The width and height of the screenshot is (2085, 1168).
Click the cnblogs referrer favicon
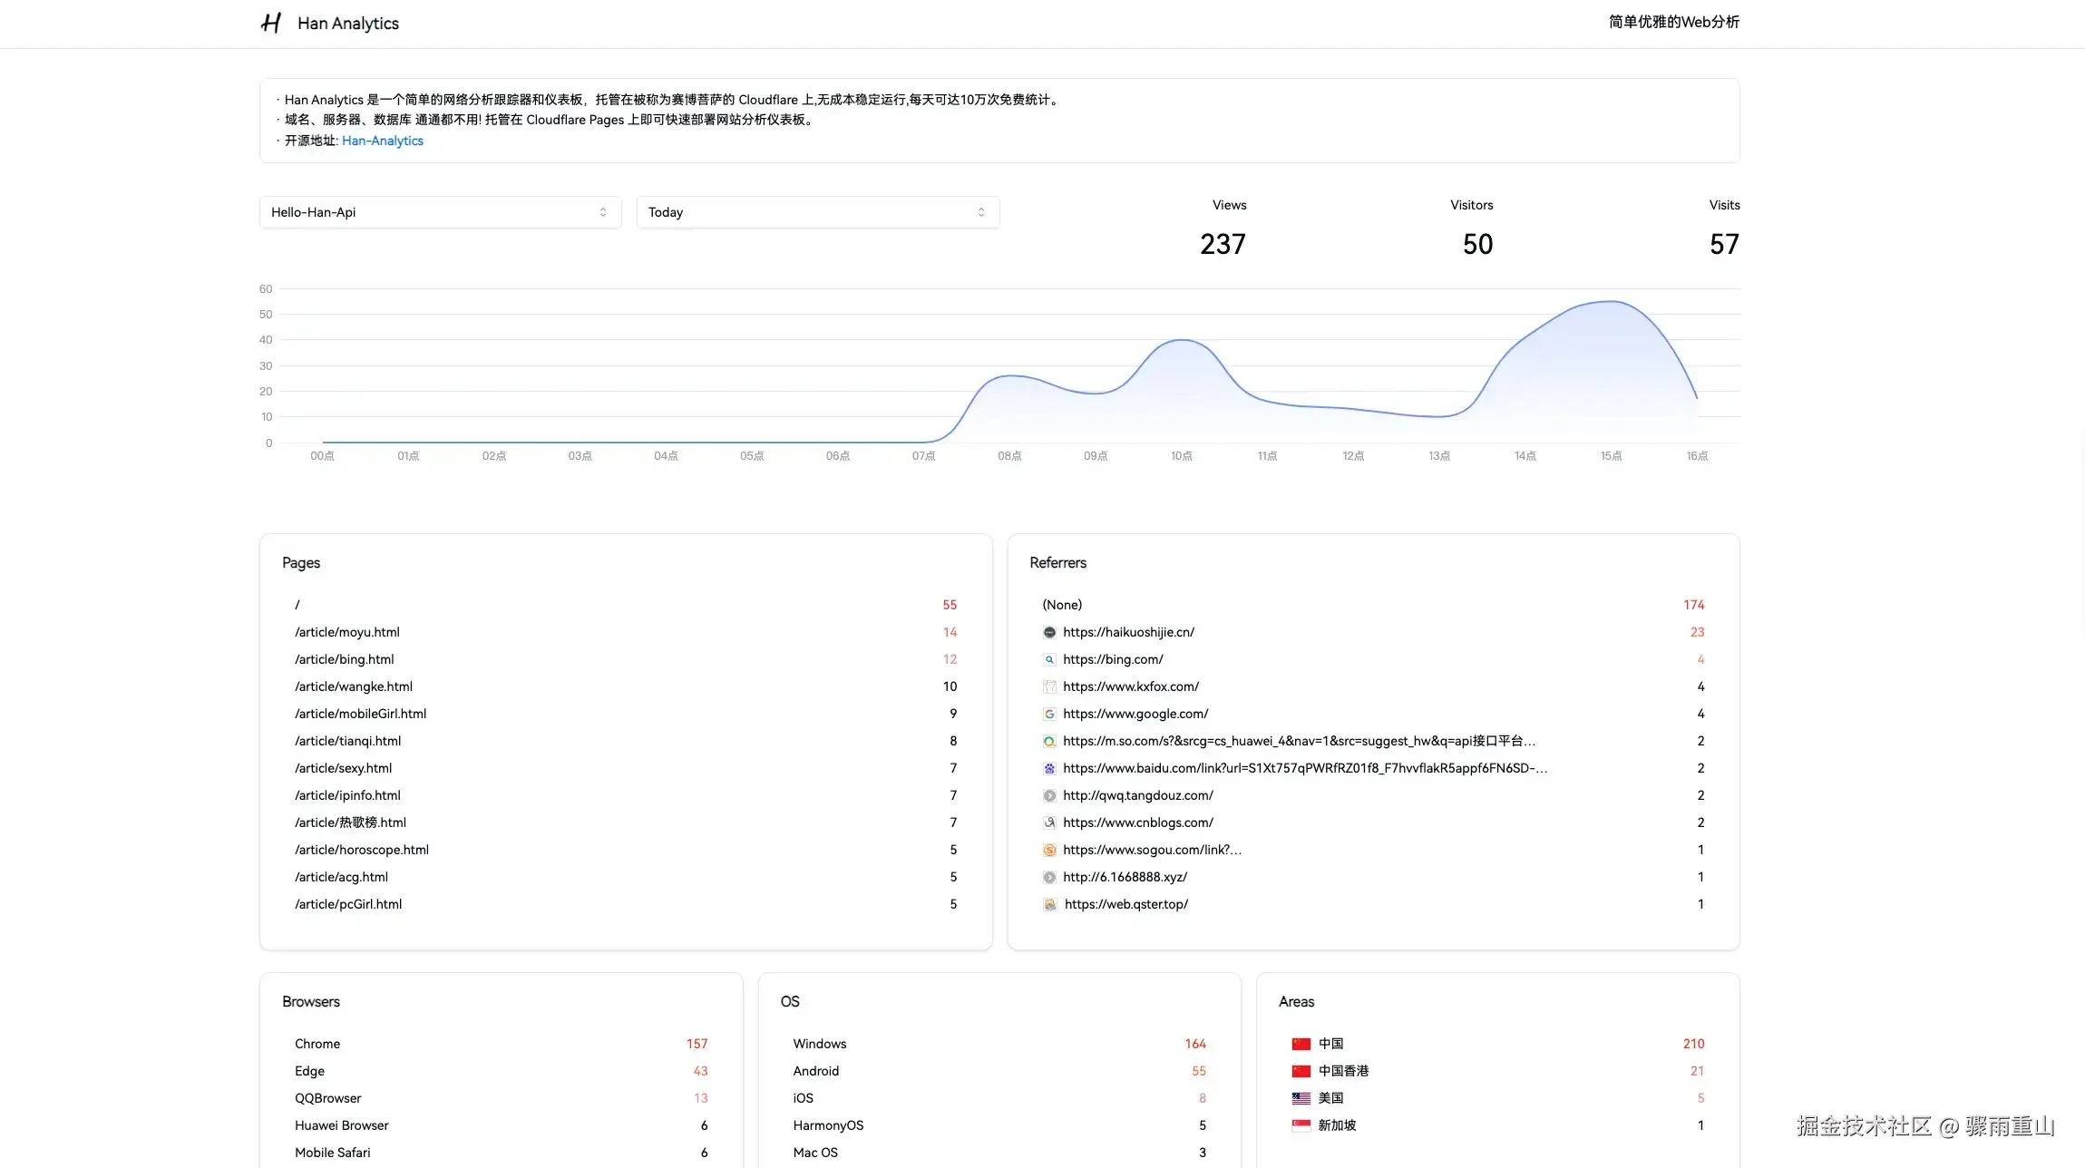click(x=1049, y=822)
